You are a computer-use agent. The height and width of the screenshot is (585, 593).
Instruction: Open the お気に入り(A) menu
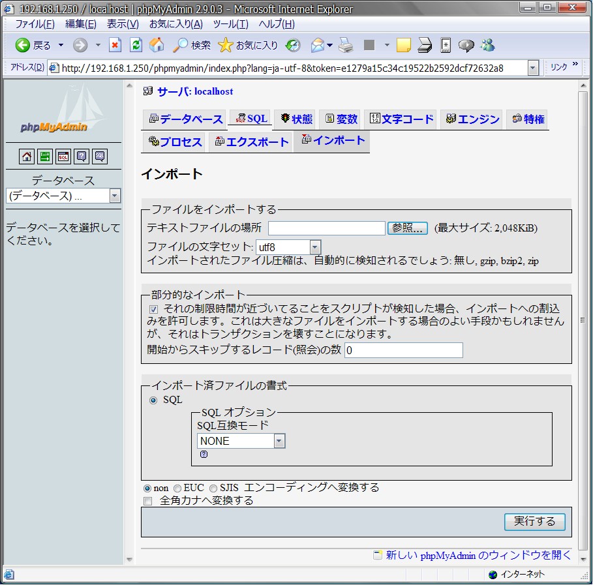coord(175,24)
